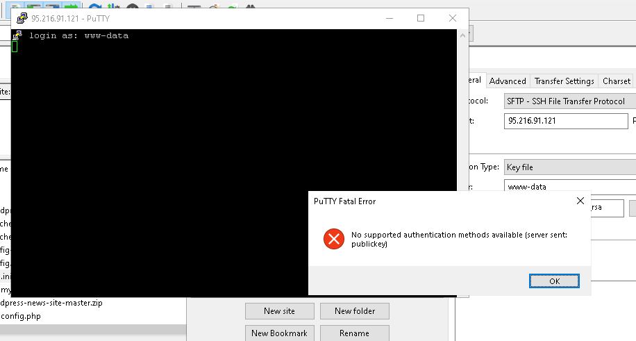Screen dimensions: 636x341
Task: Minimize the PuTTY terminal window
Action: (387, 18)
